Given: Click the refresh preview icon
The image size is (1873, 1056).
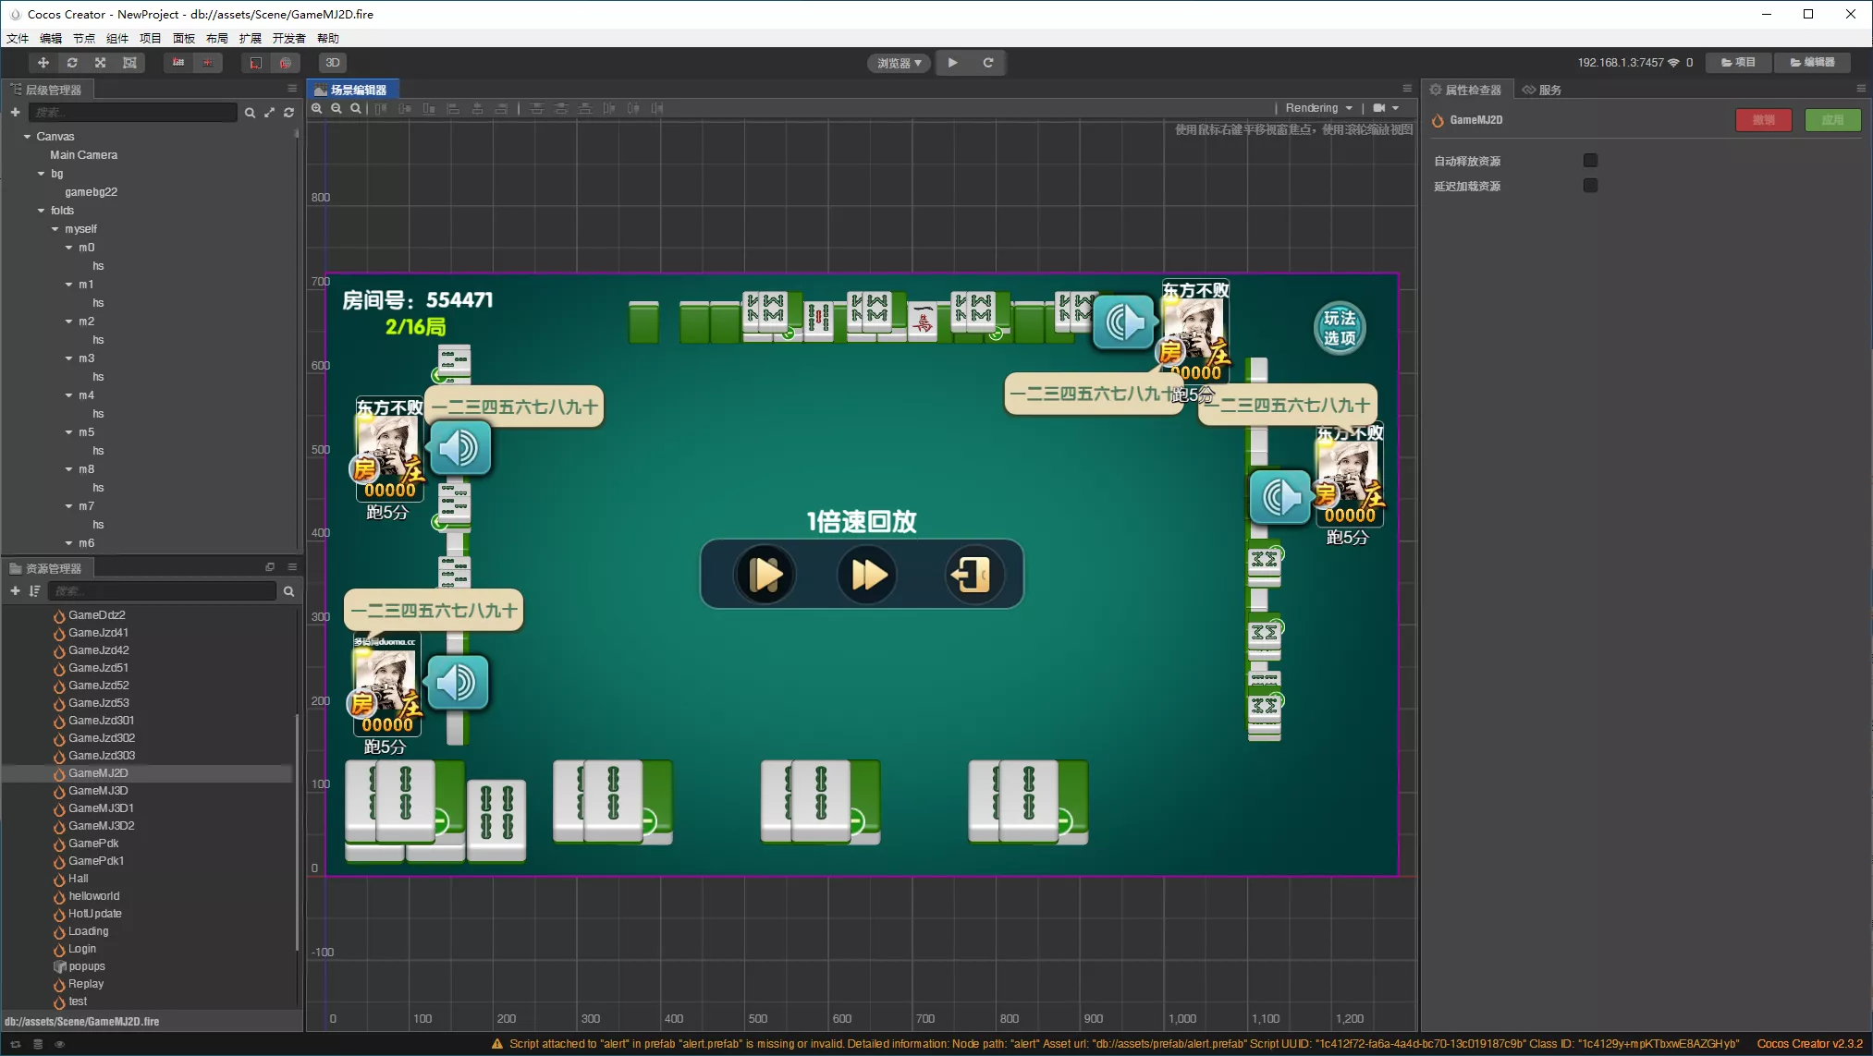Looking at the screenshot, I should coord(988,63).
